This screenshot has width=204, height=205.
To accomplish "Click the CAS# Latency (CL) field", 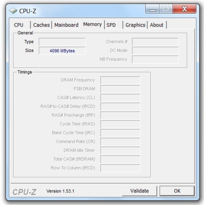I will [120, 98].
